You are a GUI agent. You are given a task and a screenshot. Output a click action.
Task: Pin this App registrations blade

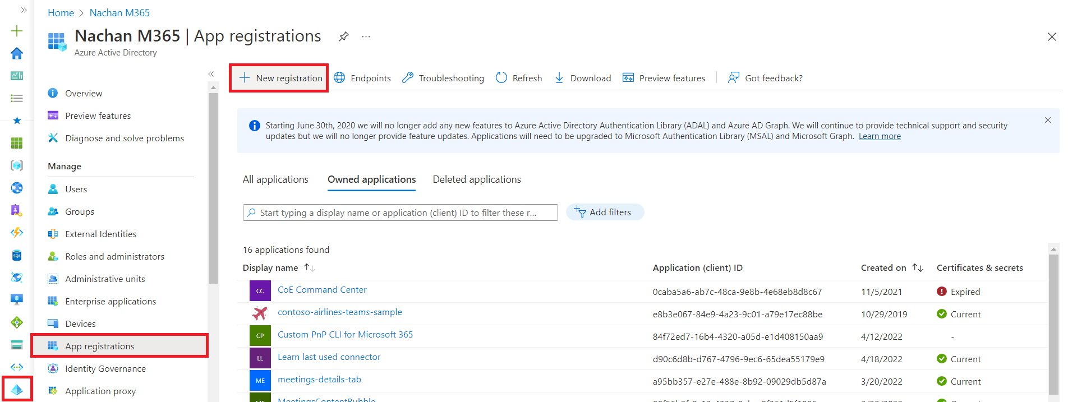(344, 36)
